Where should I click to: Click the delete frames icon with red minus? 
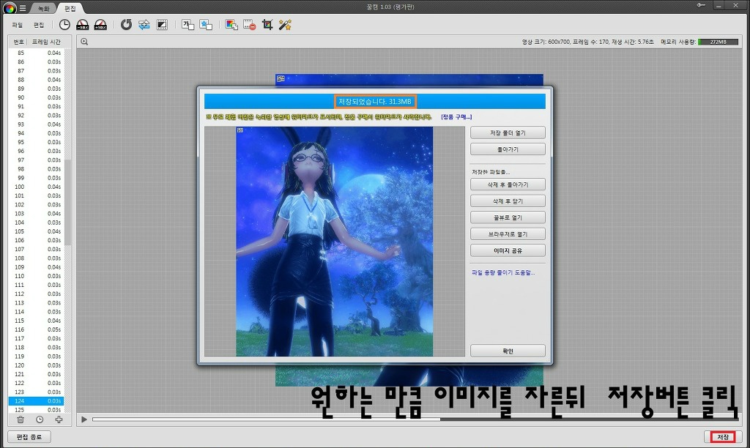[249, 25]
